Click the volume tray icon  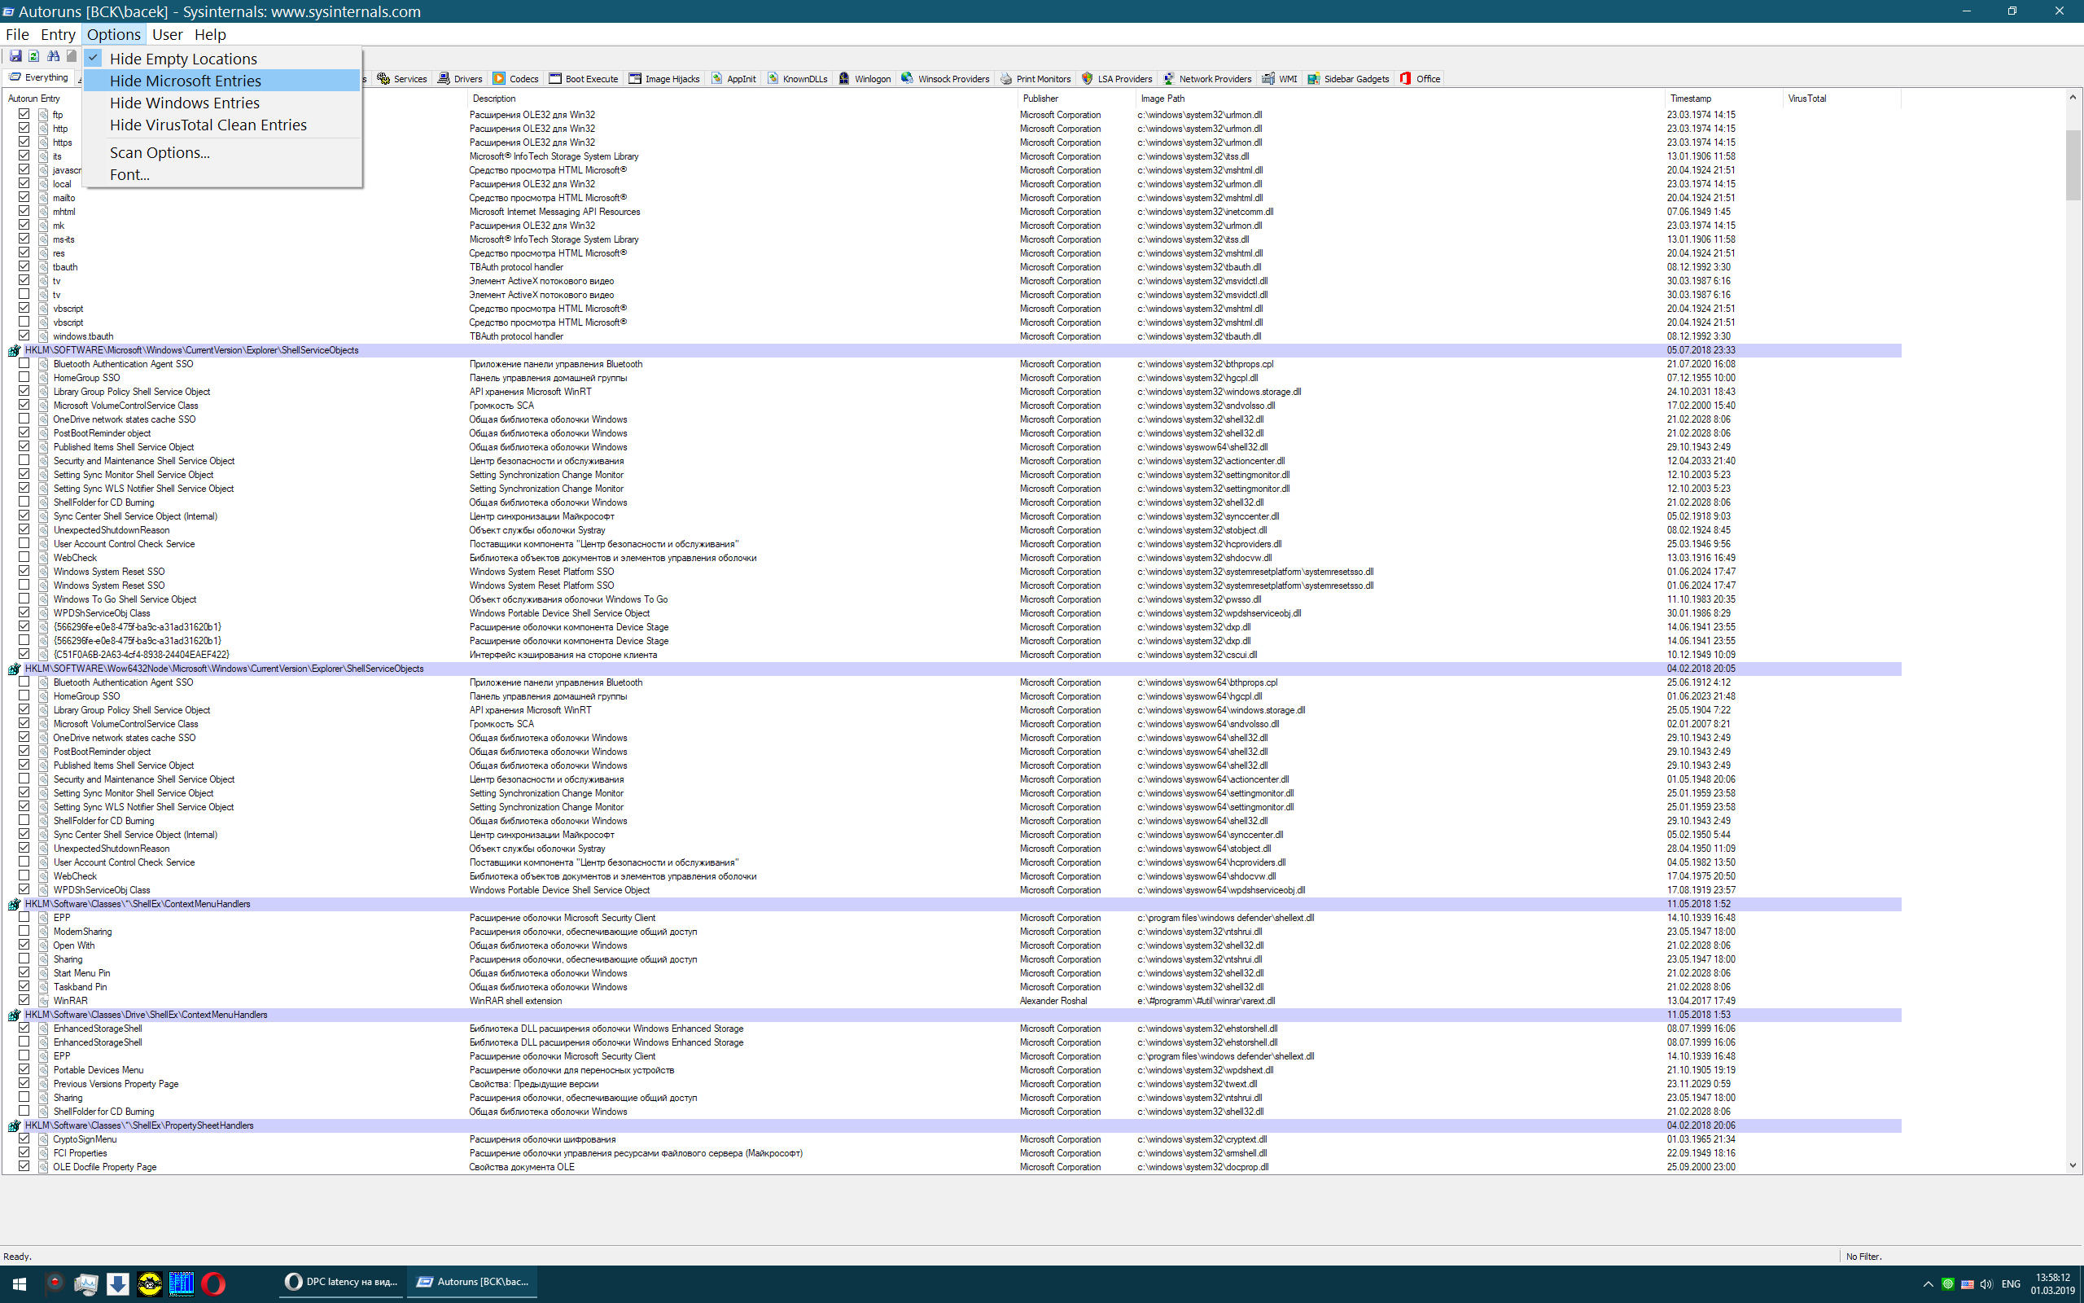[x=1985, y=1284]
